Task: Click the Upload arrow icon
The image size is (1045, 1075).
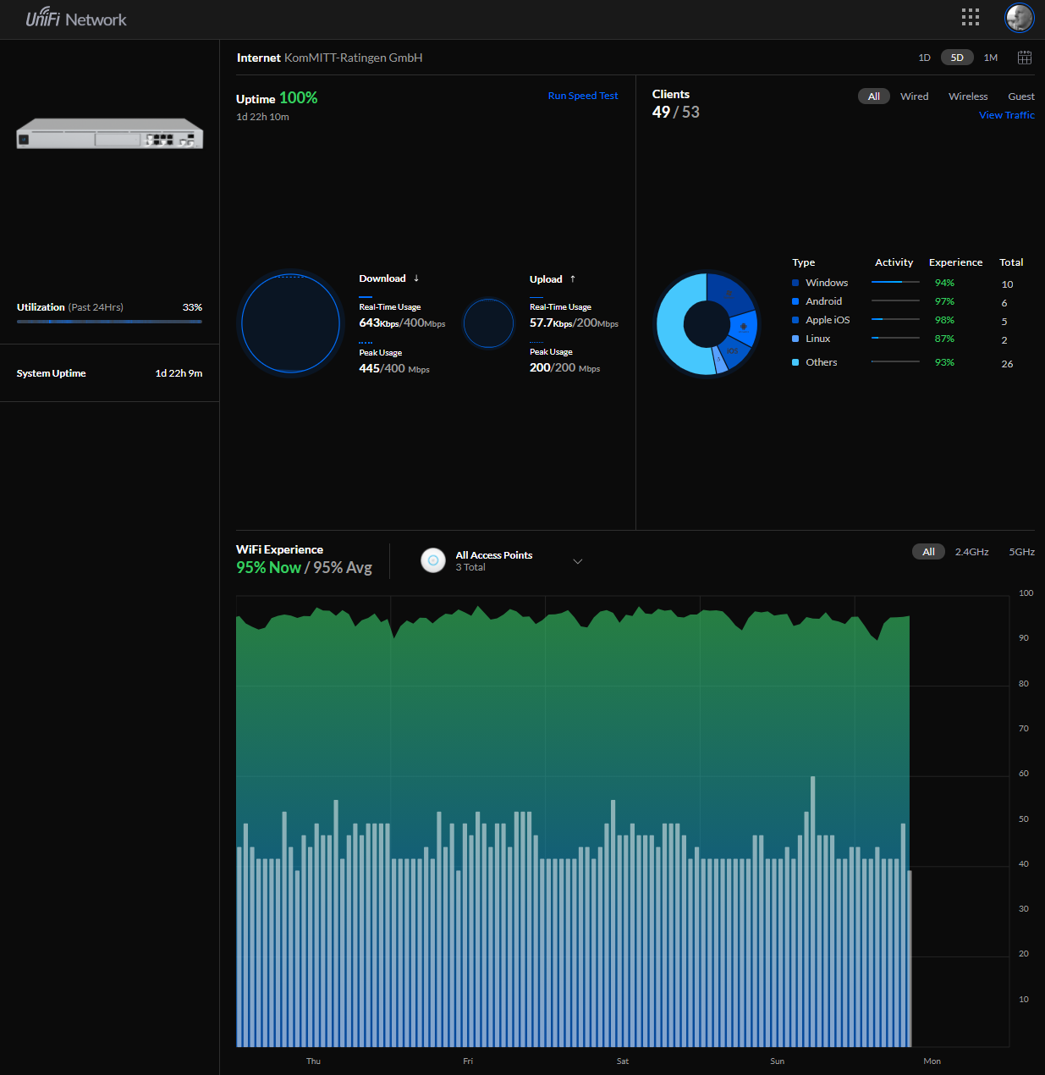Action: click(573, 279)
